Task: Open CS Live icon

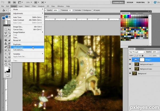Action: point(155,2)
